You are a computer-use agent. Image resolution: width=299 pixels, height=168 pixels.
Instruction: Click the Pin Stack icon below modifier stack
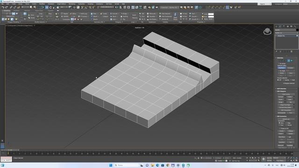[x=276, y=51]
